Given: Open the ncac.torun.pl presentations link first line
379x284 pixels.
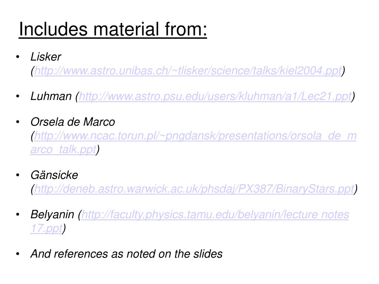Looking at the screenshot, I should (195, 136).
